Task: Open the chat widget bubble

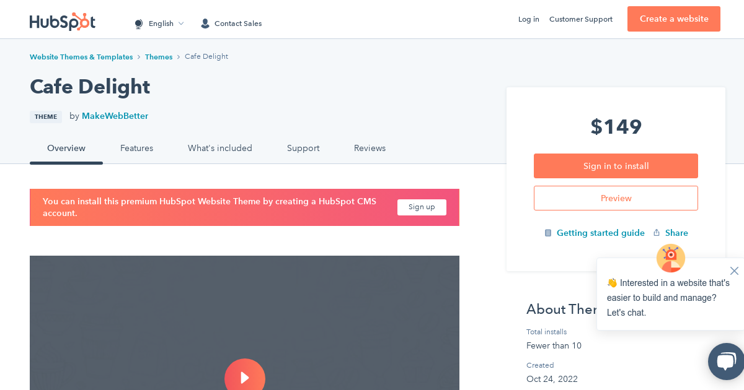Action: [725, 362]
